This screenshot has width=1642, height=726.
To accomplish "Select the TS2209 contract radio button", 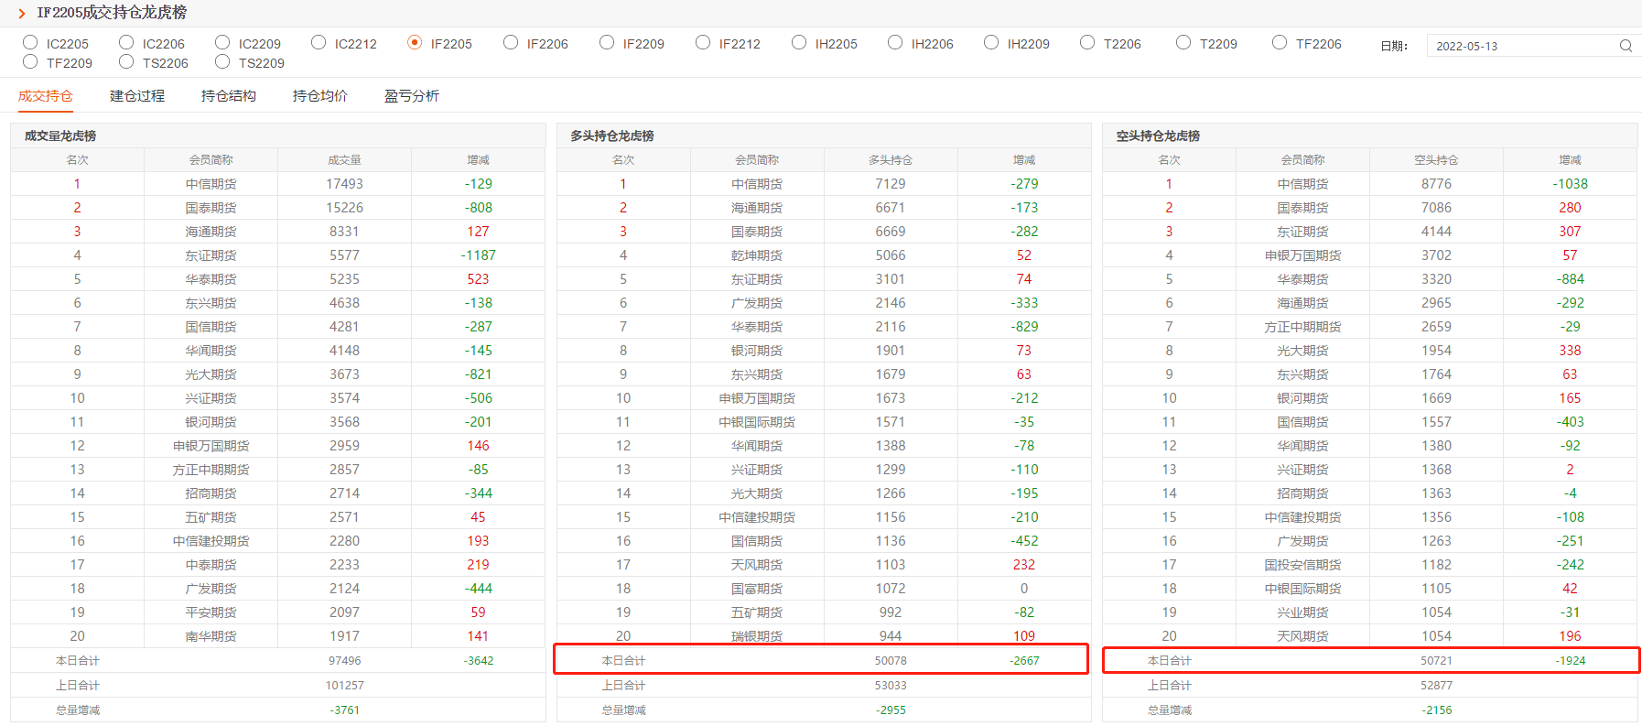I will coord(223,61).
